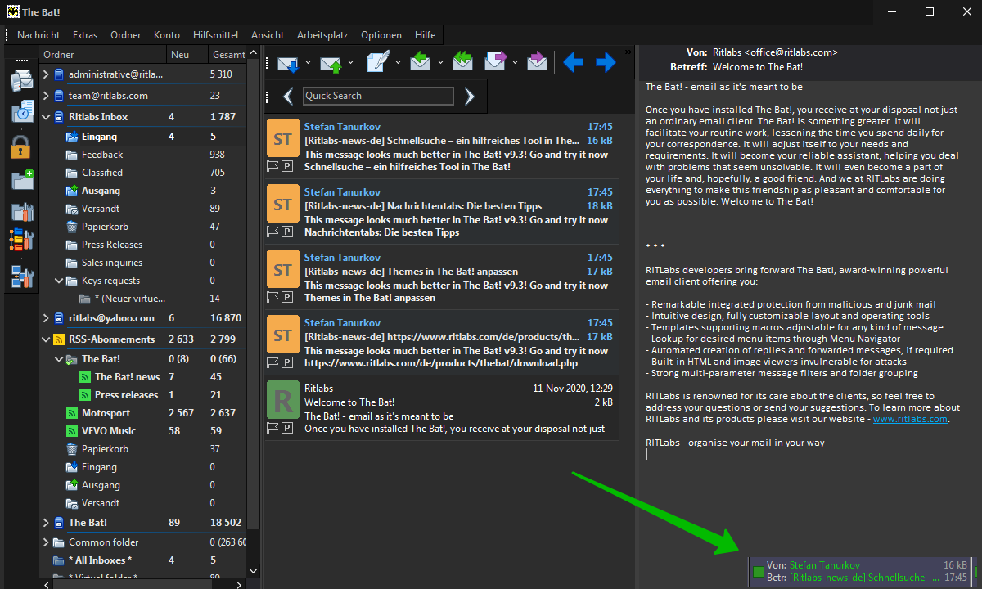982x589 pixels.
Task: Jump to previous Quick Search result arrow
Action: pyautogui.click(x=288, y=97)
